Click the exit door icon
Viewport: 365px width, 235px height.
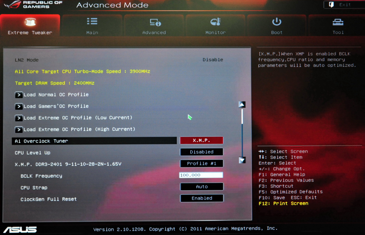tap(331, 5)
